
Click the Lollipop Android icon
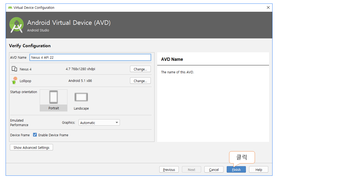click(14, 81)
